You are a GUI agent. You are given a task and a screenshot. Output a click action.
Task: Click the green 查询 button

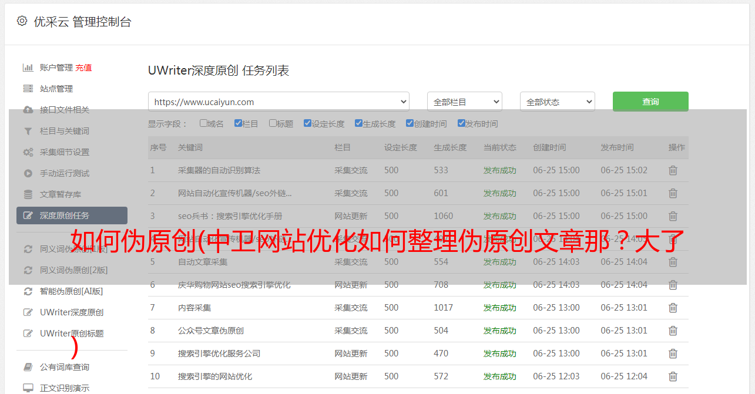point(650,102)
